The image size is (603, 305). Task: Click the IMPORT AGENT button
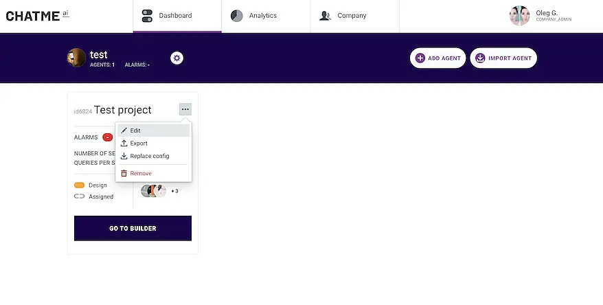pos(503,58)
